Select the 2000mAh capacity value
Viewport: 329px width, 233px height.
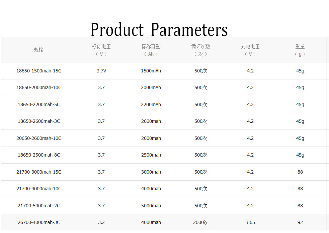(151, 87)
